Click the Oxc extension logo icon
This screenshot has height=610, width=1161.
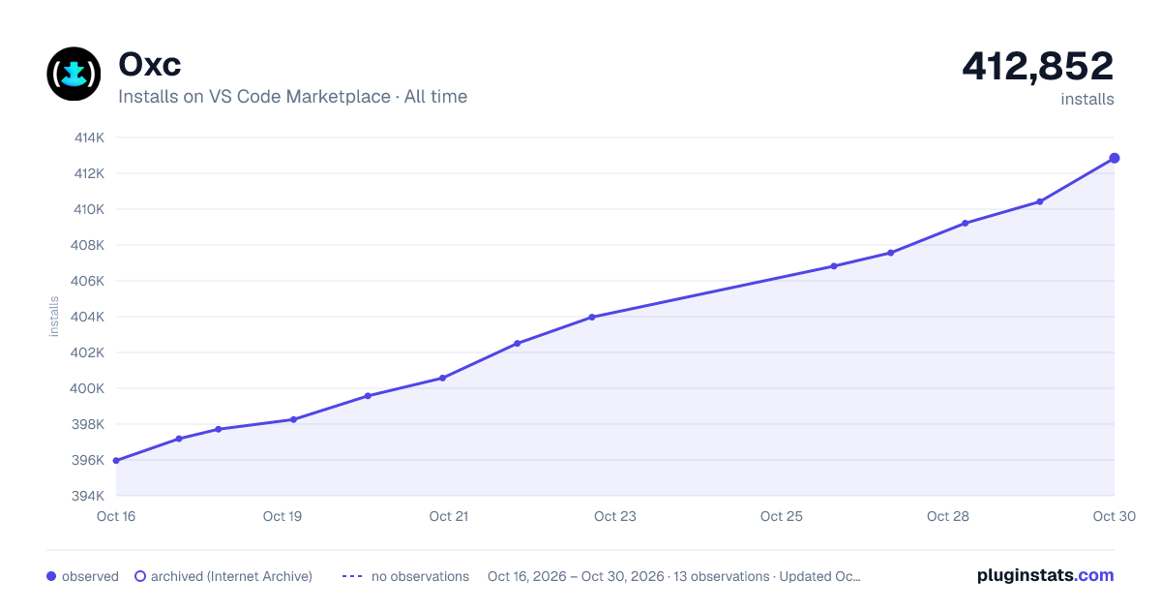tap(74, 74)
